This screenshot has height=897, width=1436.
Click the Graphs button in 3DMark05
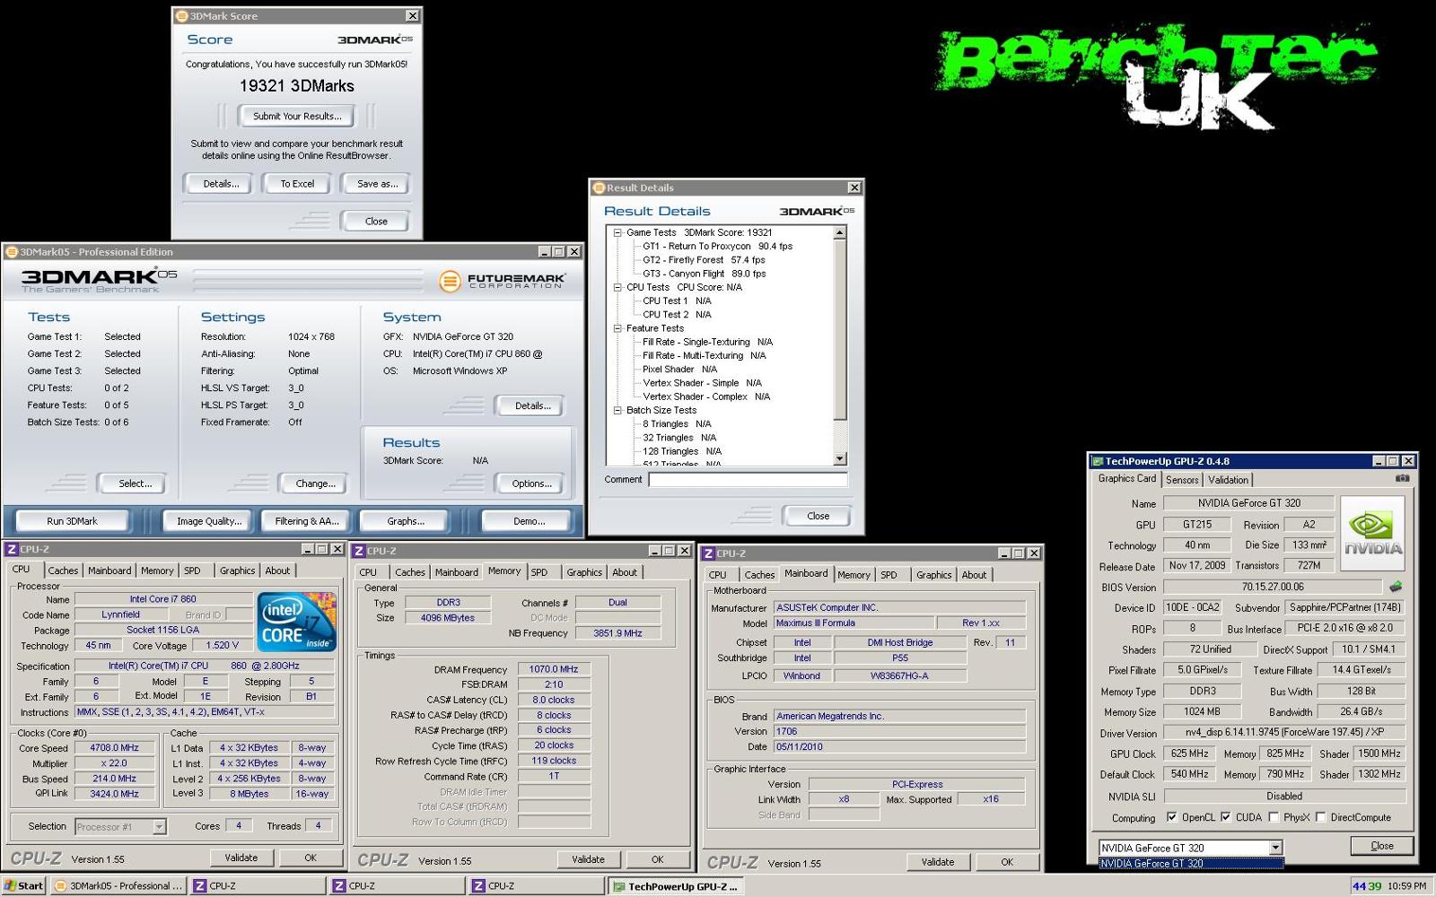click(x=406, y=521)
